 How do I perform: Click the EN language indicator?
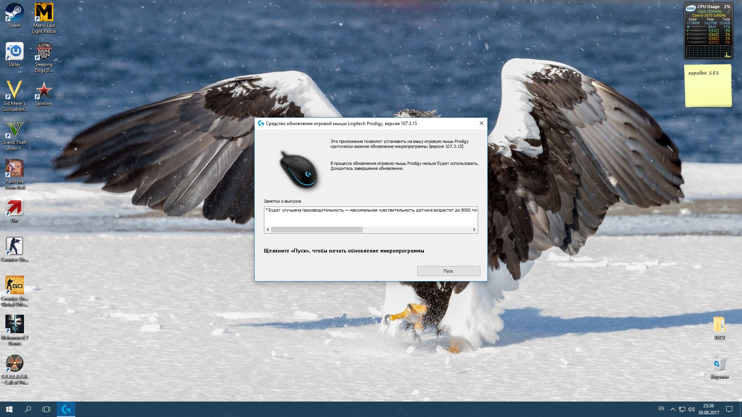pos(661,409)
